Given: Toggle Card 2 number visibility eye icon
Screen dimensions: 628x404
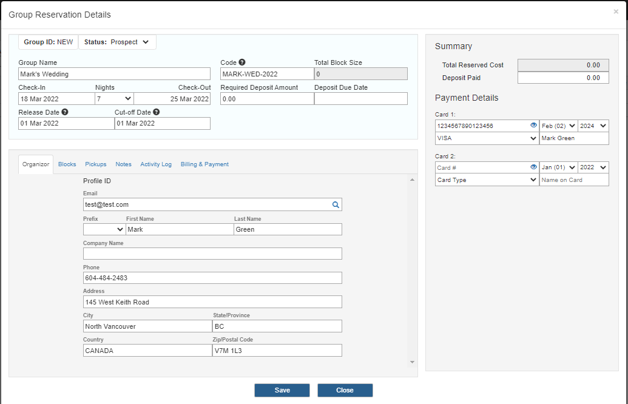Looking at the screenshot, I should pos(533,167).
